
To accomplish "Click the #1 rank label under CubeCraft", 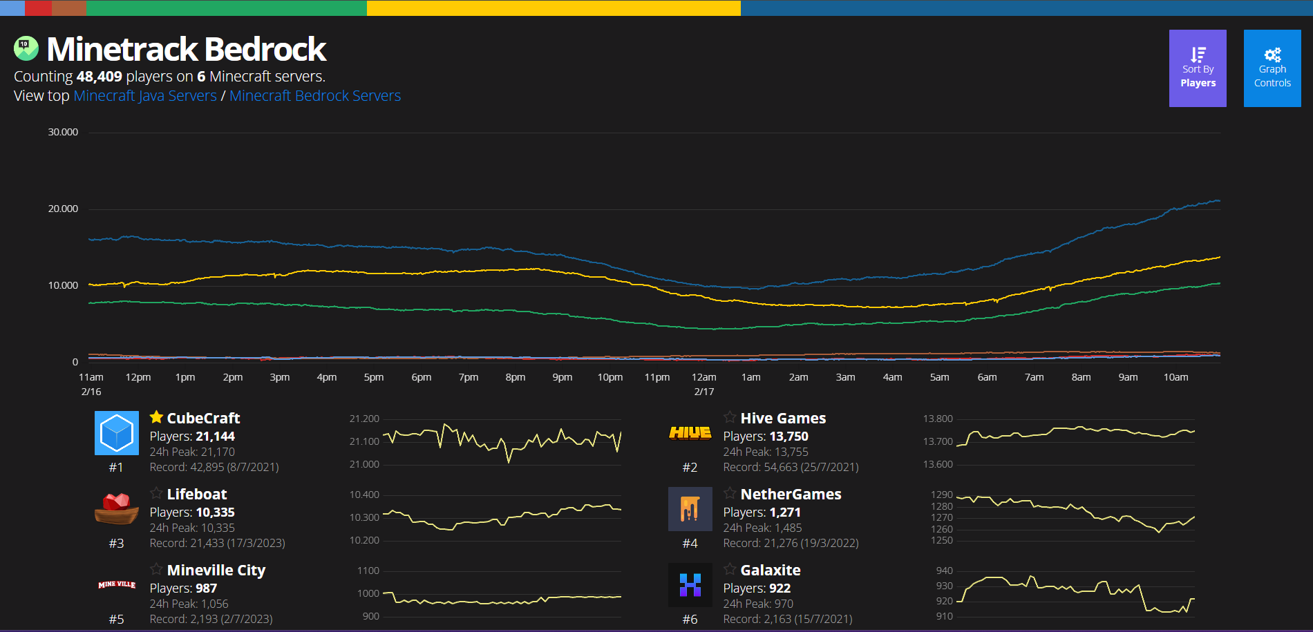I will (116, 468).
